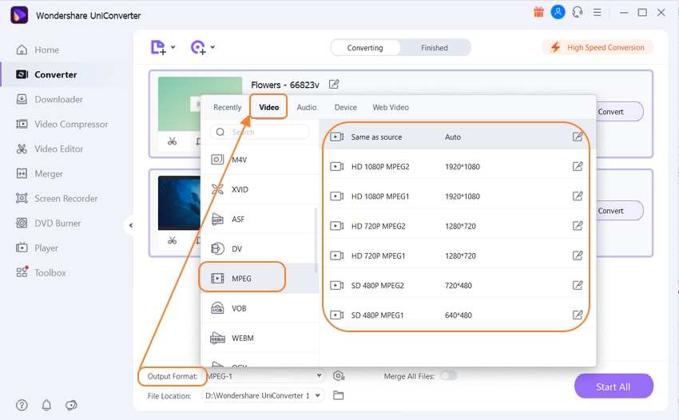Select M4V format from list
This screenshot has height=420, width=679.
point(259,160)
